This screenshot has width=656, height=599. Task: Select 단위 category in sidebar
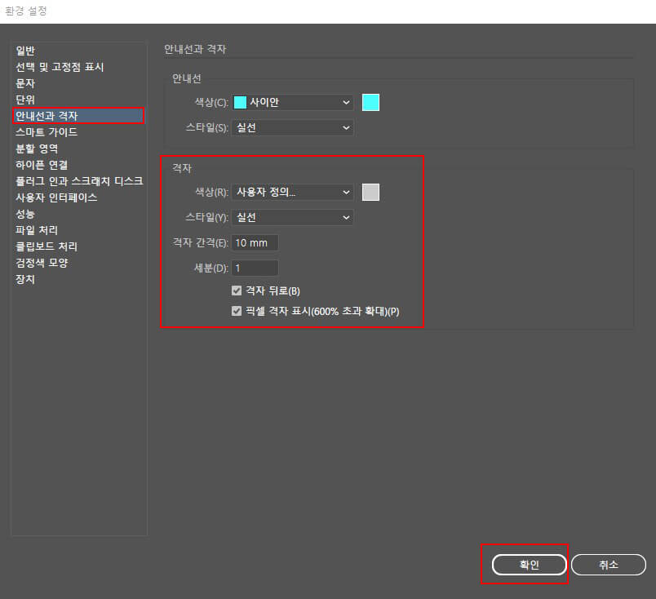(x=25, y=100)
